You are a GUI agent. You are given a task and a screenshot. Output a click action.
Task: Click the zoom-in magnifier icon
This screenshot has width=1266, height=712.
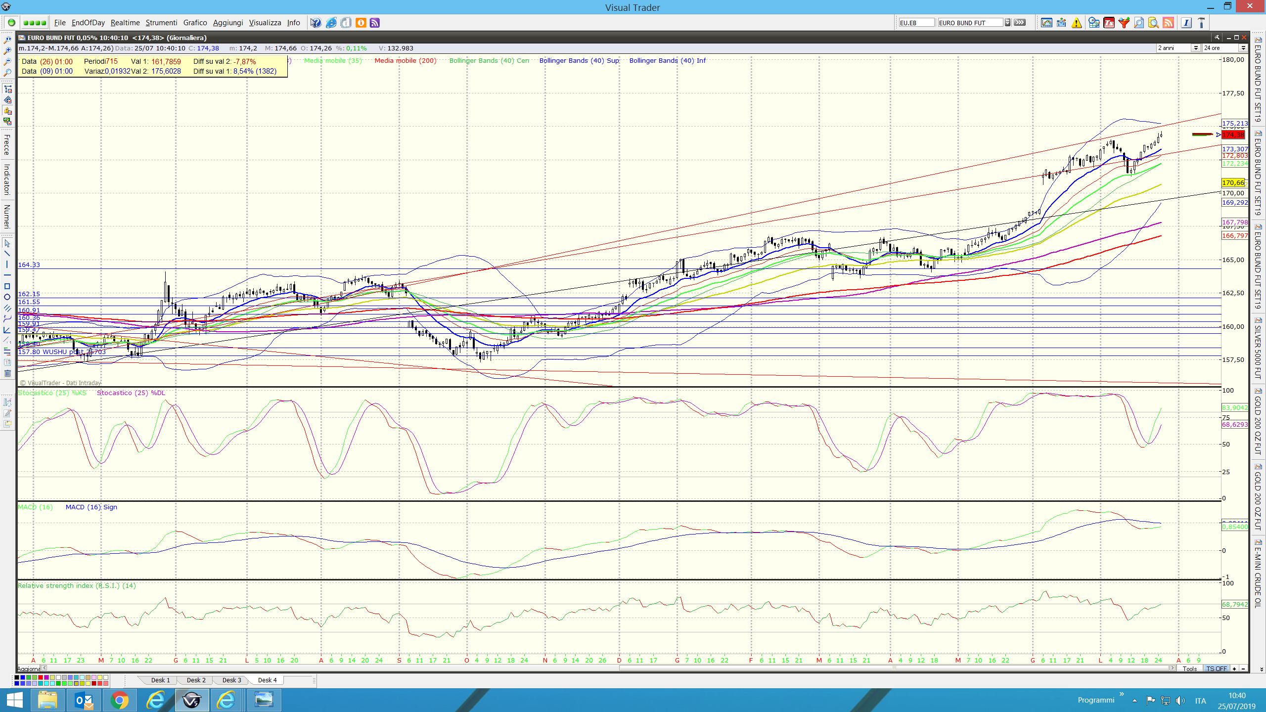7,50
